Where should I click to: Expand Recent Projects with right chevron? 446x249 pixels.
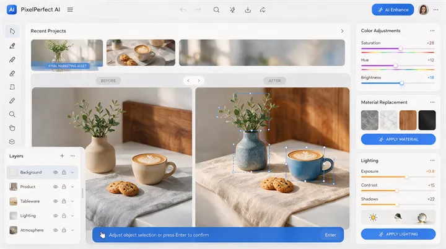click(342, 31)
